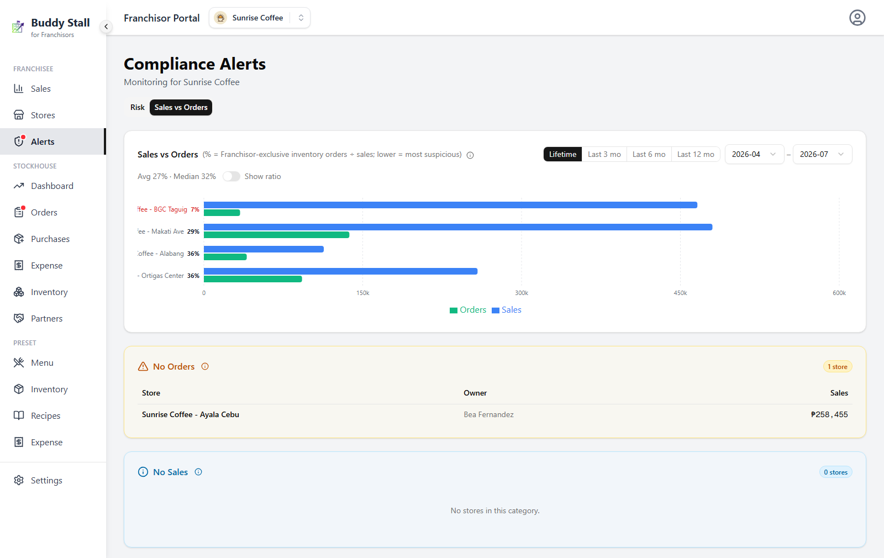The height and width of the screenshot is (558, 884).
Task: Open the Stores page link
Action: [53, 115]
